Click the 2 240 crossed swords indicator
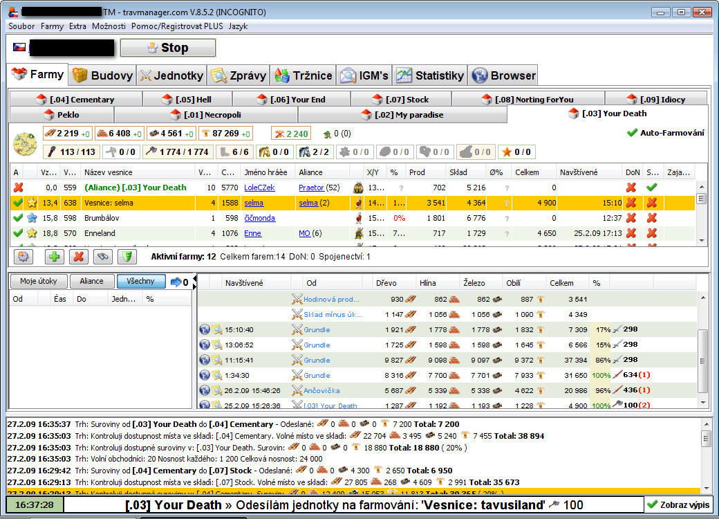This screenshot has height=519, width=719. (291, 134)
